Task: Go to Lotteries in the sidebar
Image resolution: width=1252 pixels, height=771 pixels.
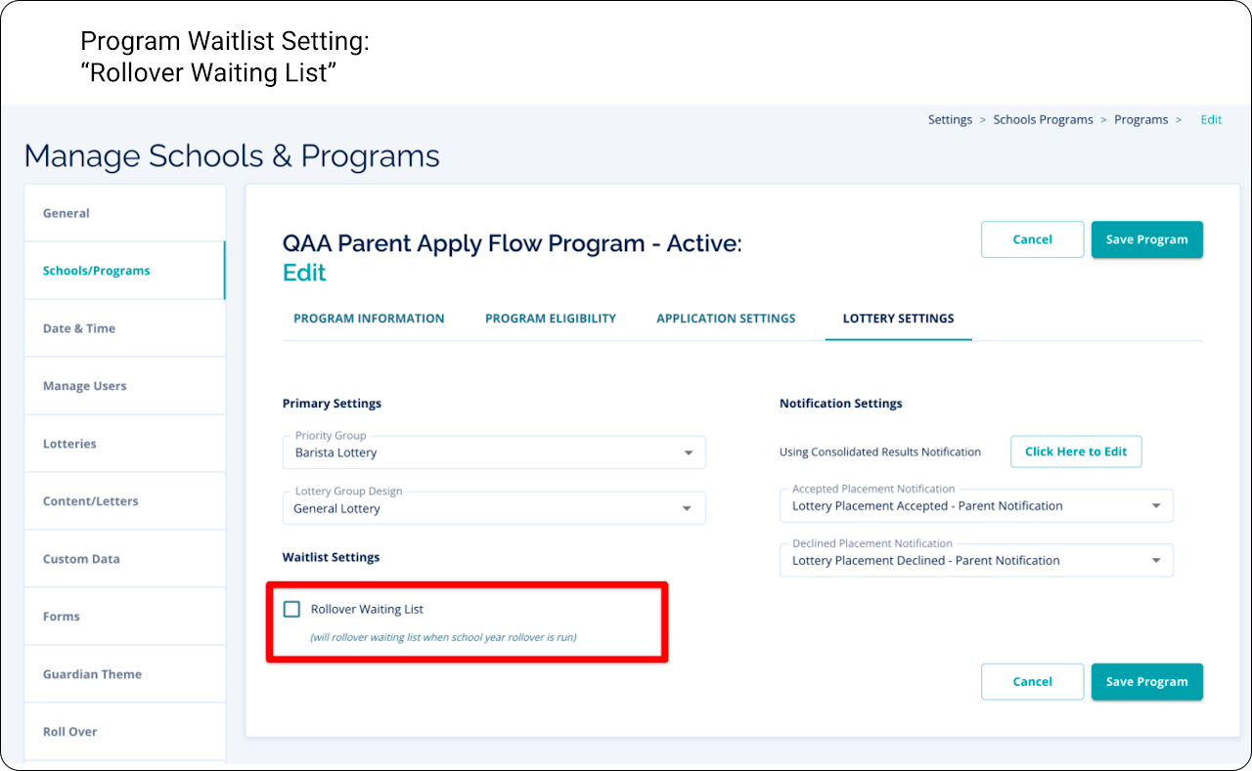Action: 69,444
